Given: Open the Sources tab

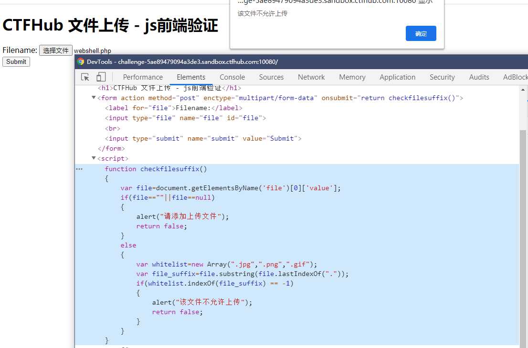Looking at the screenshot, I should pyautogui.click(x=272, y=77).
